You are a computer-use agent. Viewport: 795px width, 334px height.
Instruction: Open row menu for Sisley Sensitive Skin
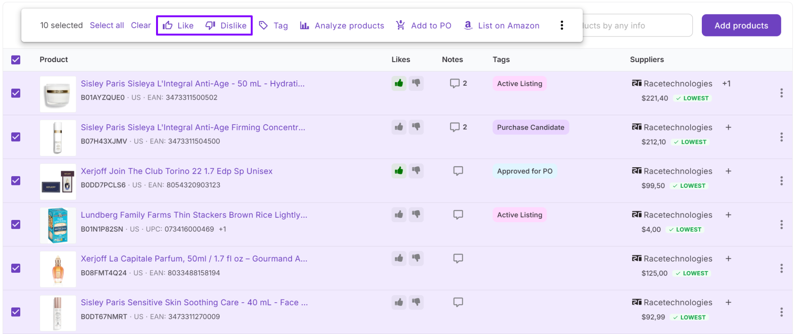coord(781,312)
